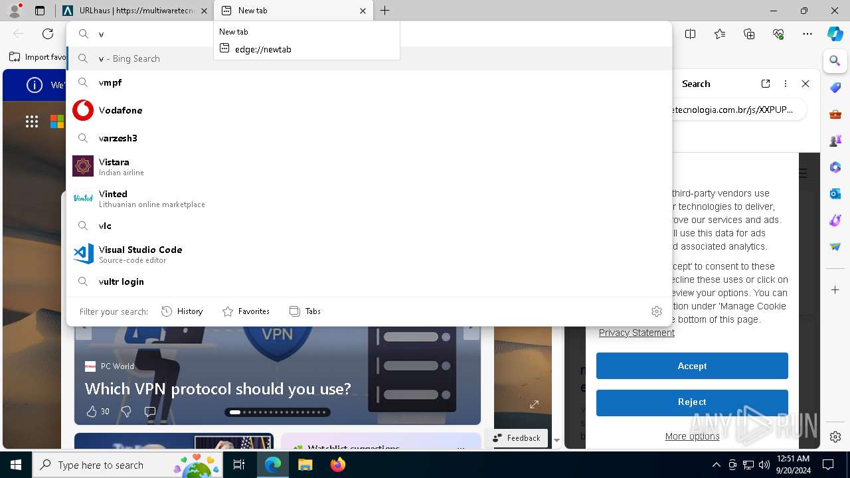Viewport: 850px width, 478px height.
Task: Open the 'Which VPN protocol' headline
Action: tap(218, 389)
